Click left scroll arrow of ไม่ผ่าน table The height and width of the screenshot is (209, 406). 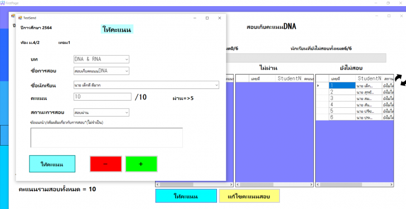pos(238,185)
